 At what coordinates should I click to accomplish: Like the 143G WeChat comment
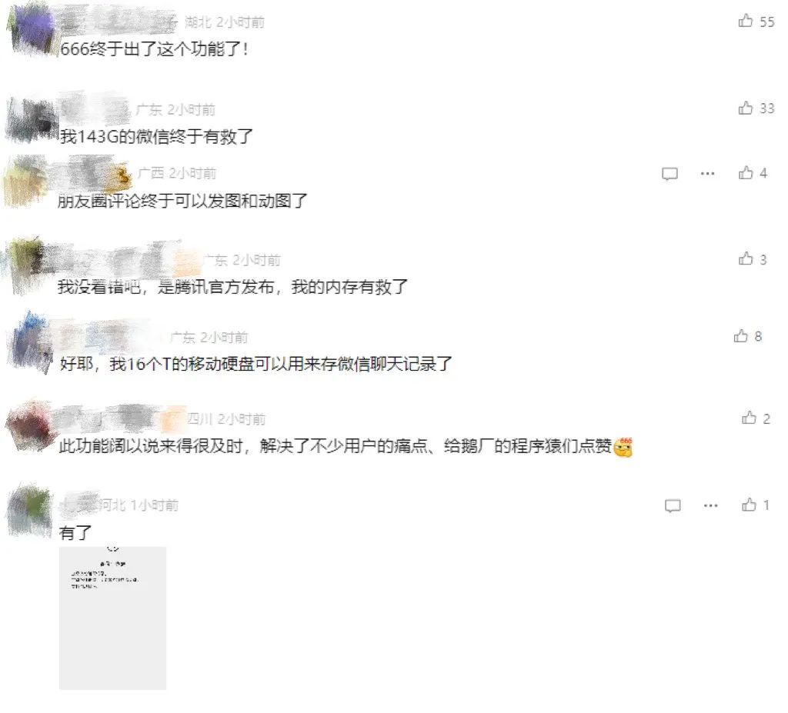(745, 108)
